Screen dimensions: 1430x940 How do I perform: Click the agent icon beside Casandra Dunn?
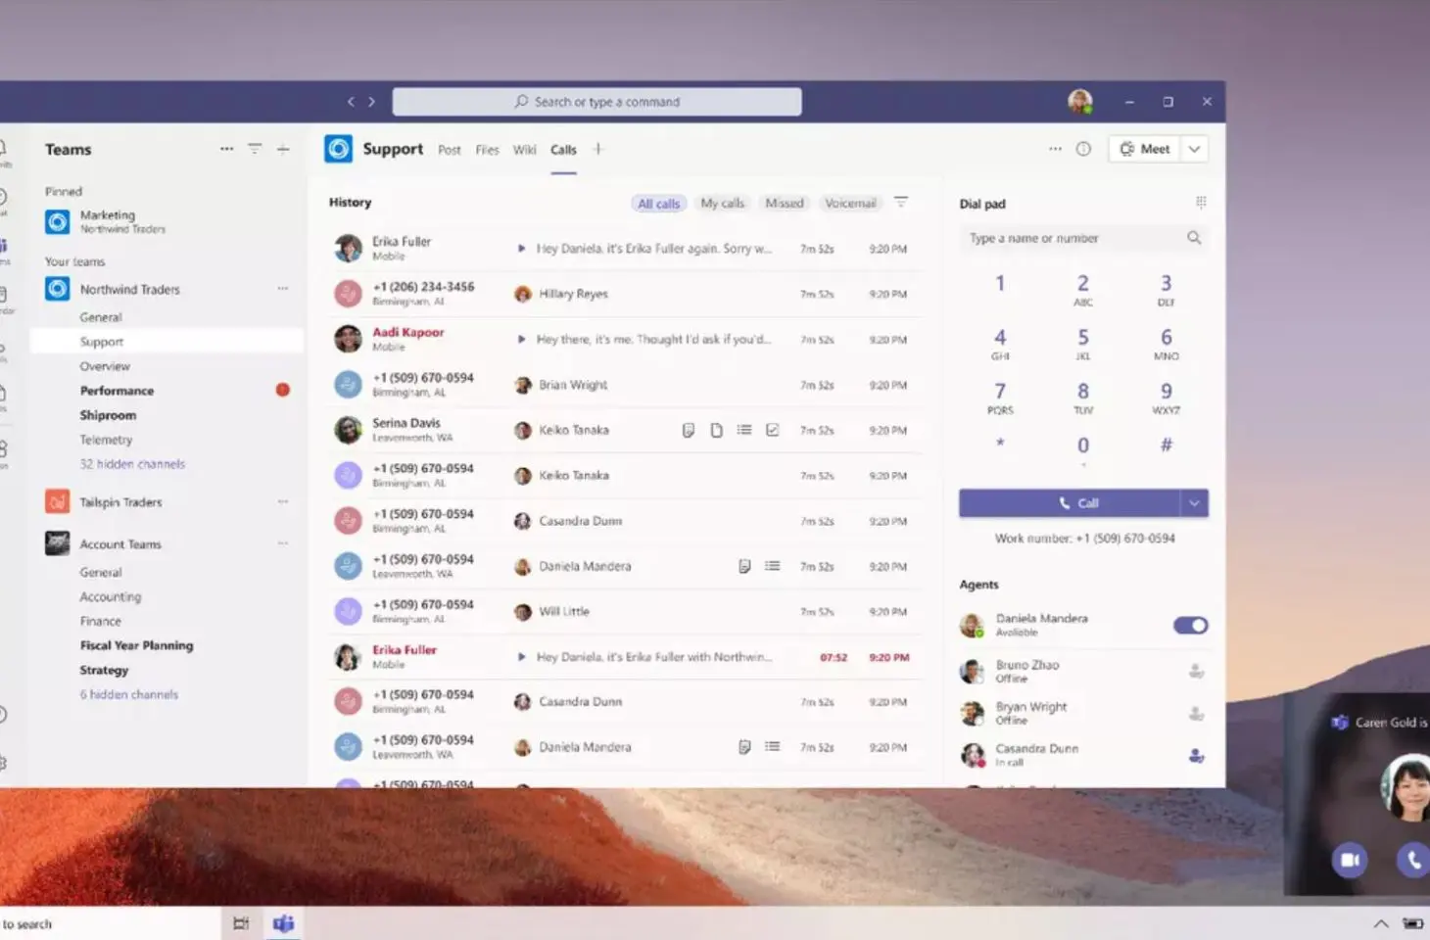(1196, 755)
